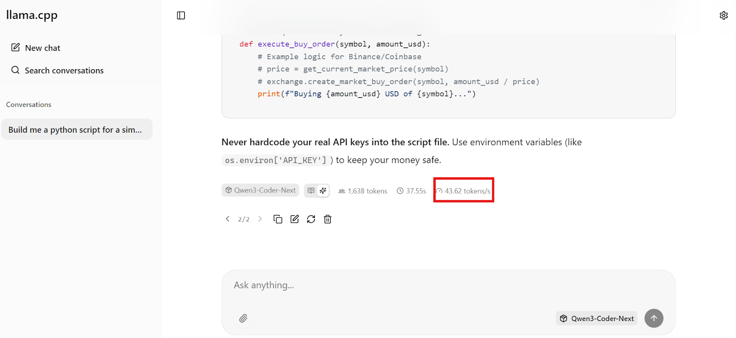
Task: Click the 43.62 tokens/s speed stat
Action: 464,191
